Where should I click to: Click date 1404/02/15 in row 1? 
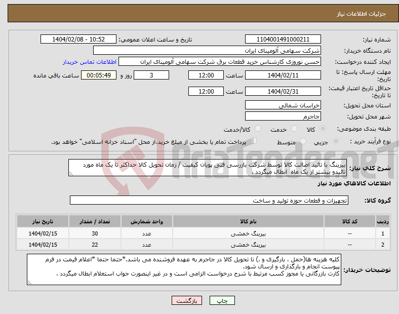click(43, 233)
